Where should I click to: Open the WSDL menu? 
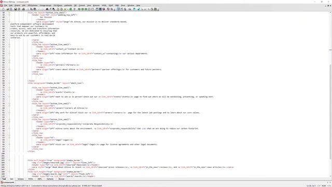pos(104,5)
